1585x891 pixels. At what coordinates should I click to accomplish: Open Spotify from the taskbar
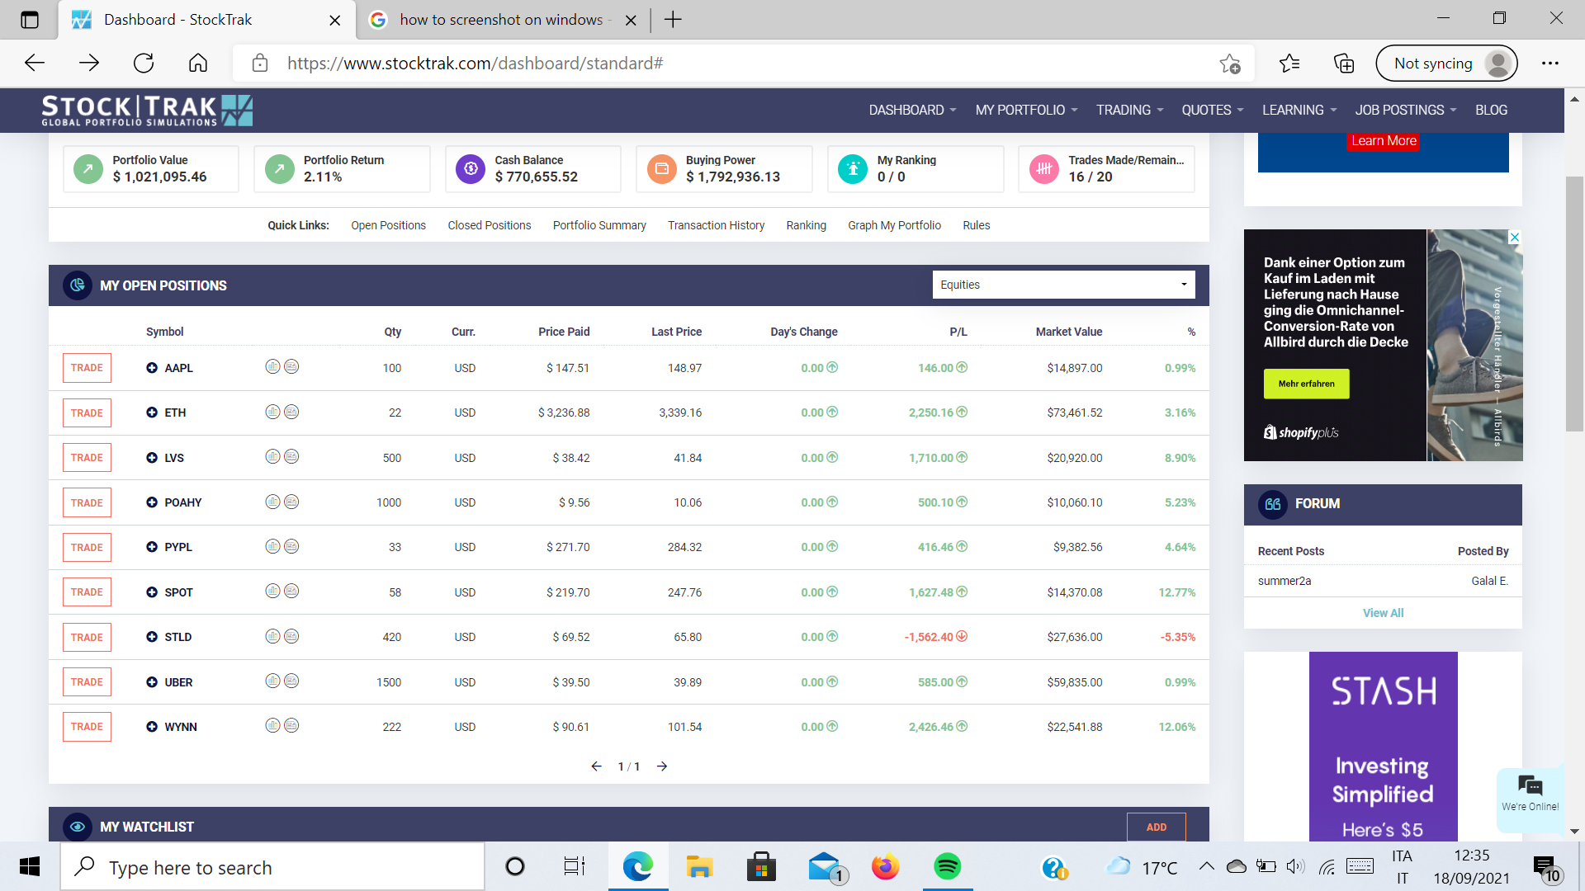[x=947, y=866]
